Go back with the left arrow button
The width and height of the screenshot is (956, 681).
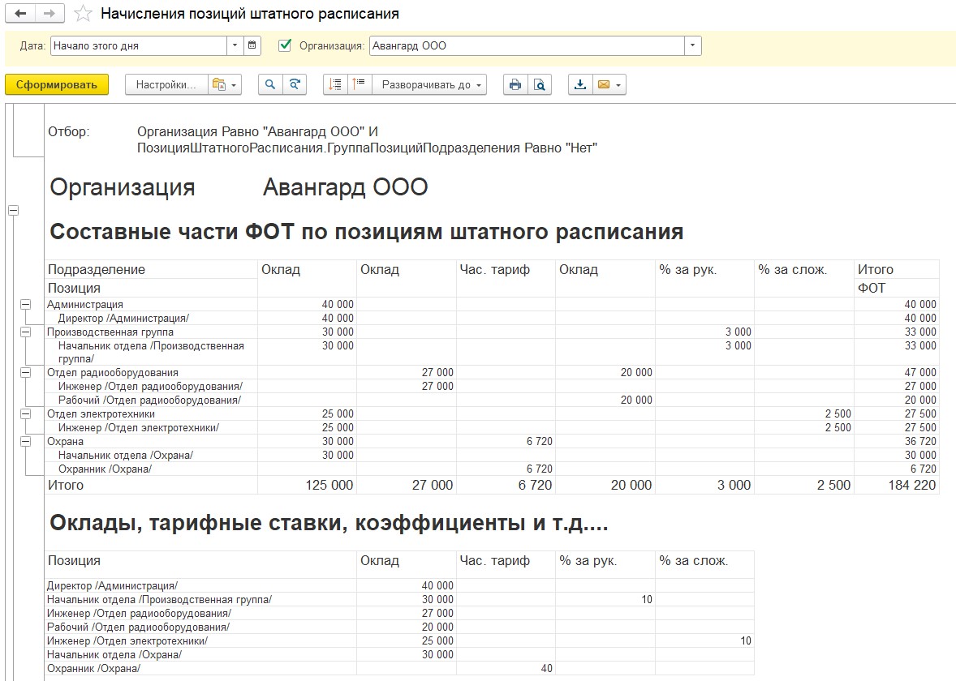tap(20, 14)
